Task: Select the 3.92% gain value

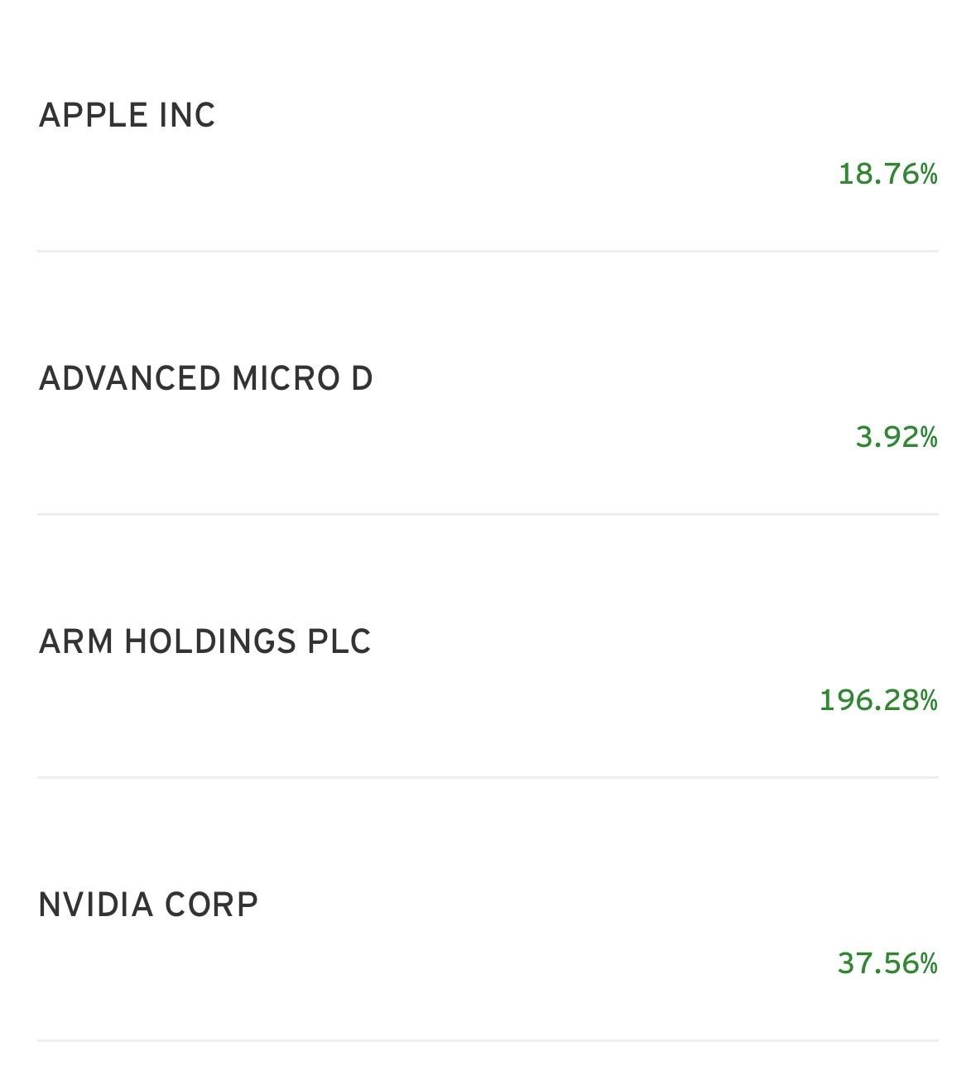Action: tap(897, 437)
